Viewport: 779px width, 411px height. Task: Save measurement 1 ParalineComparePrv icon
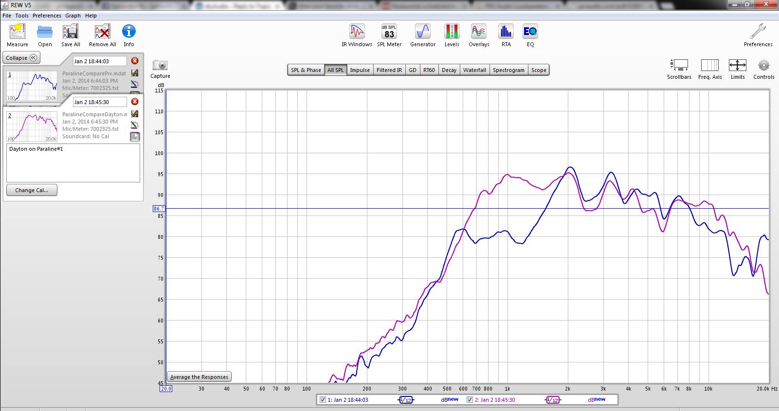[x=135, y=73]
